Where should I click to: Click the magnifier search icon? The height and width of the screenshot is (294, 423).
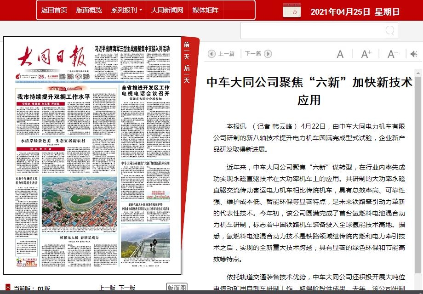(389, 30)
